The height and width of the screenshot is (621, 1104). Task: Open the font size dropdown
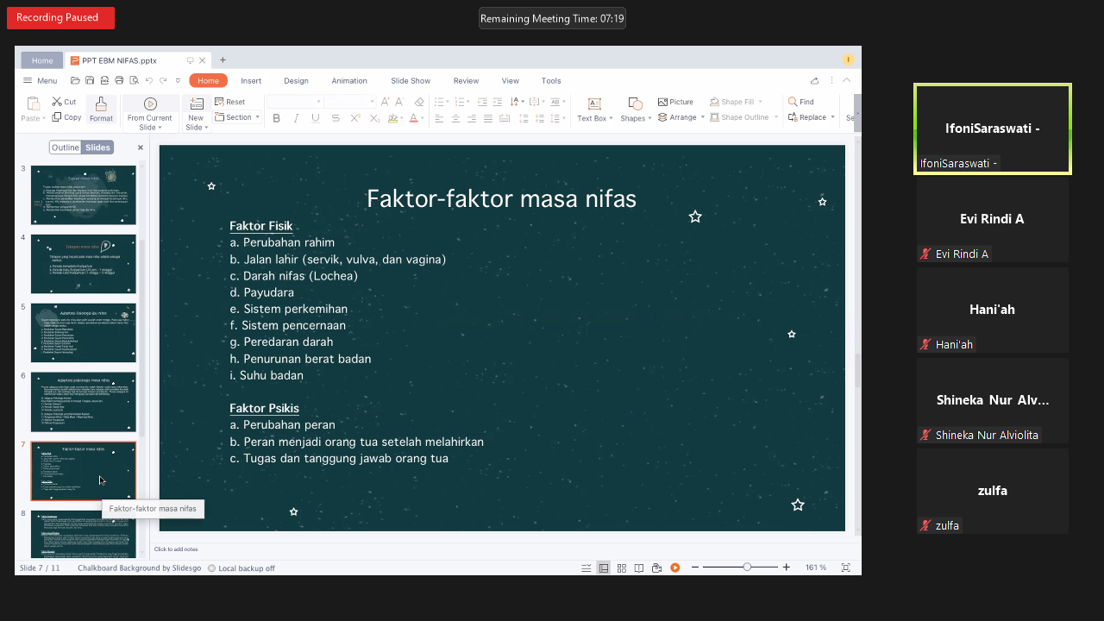373,102
